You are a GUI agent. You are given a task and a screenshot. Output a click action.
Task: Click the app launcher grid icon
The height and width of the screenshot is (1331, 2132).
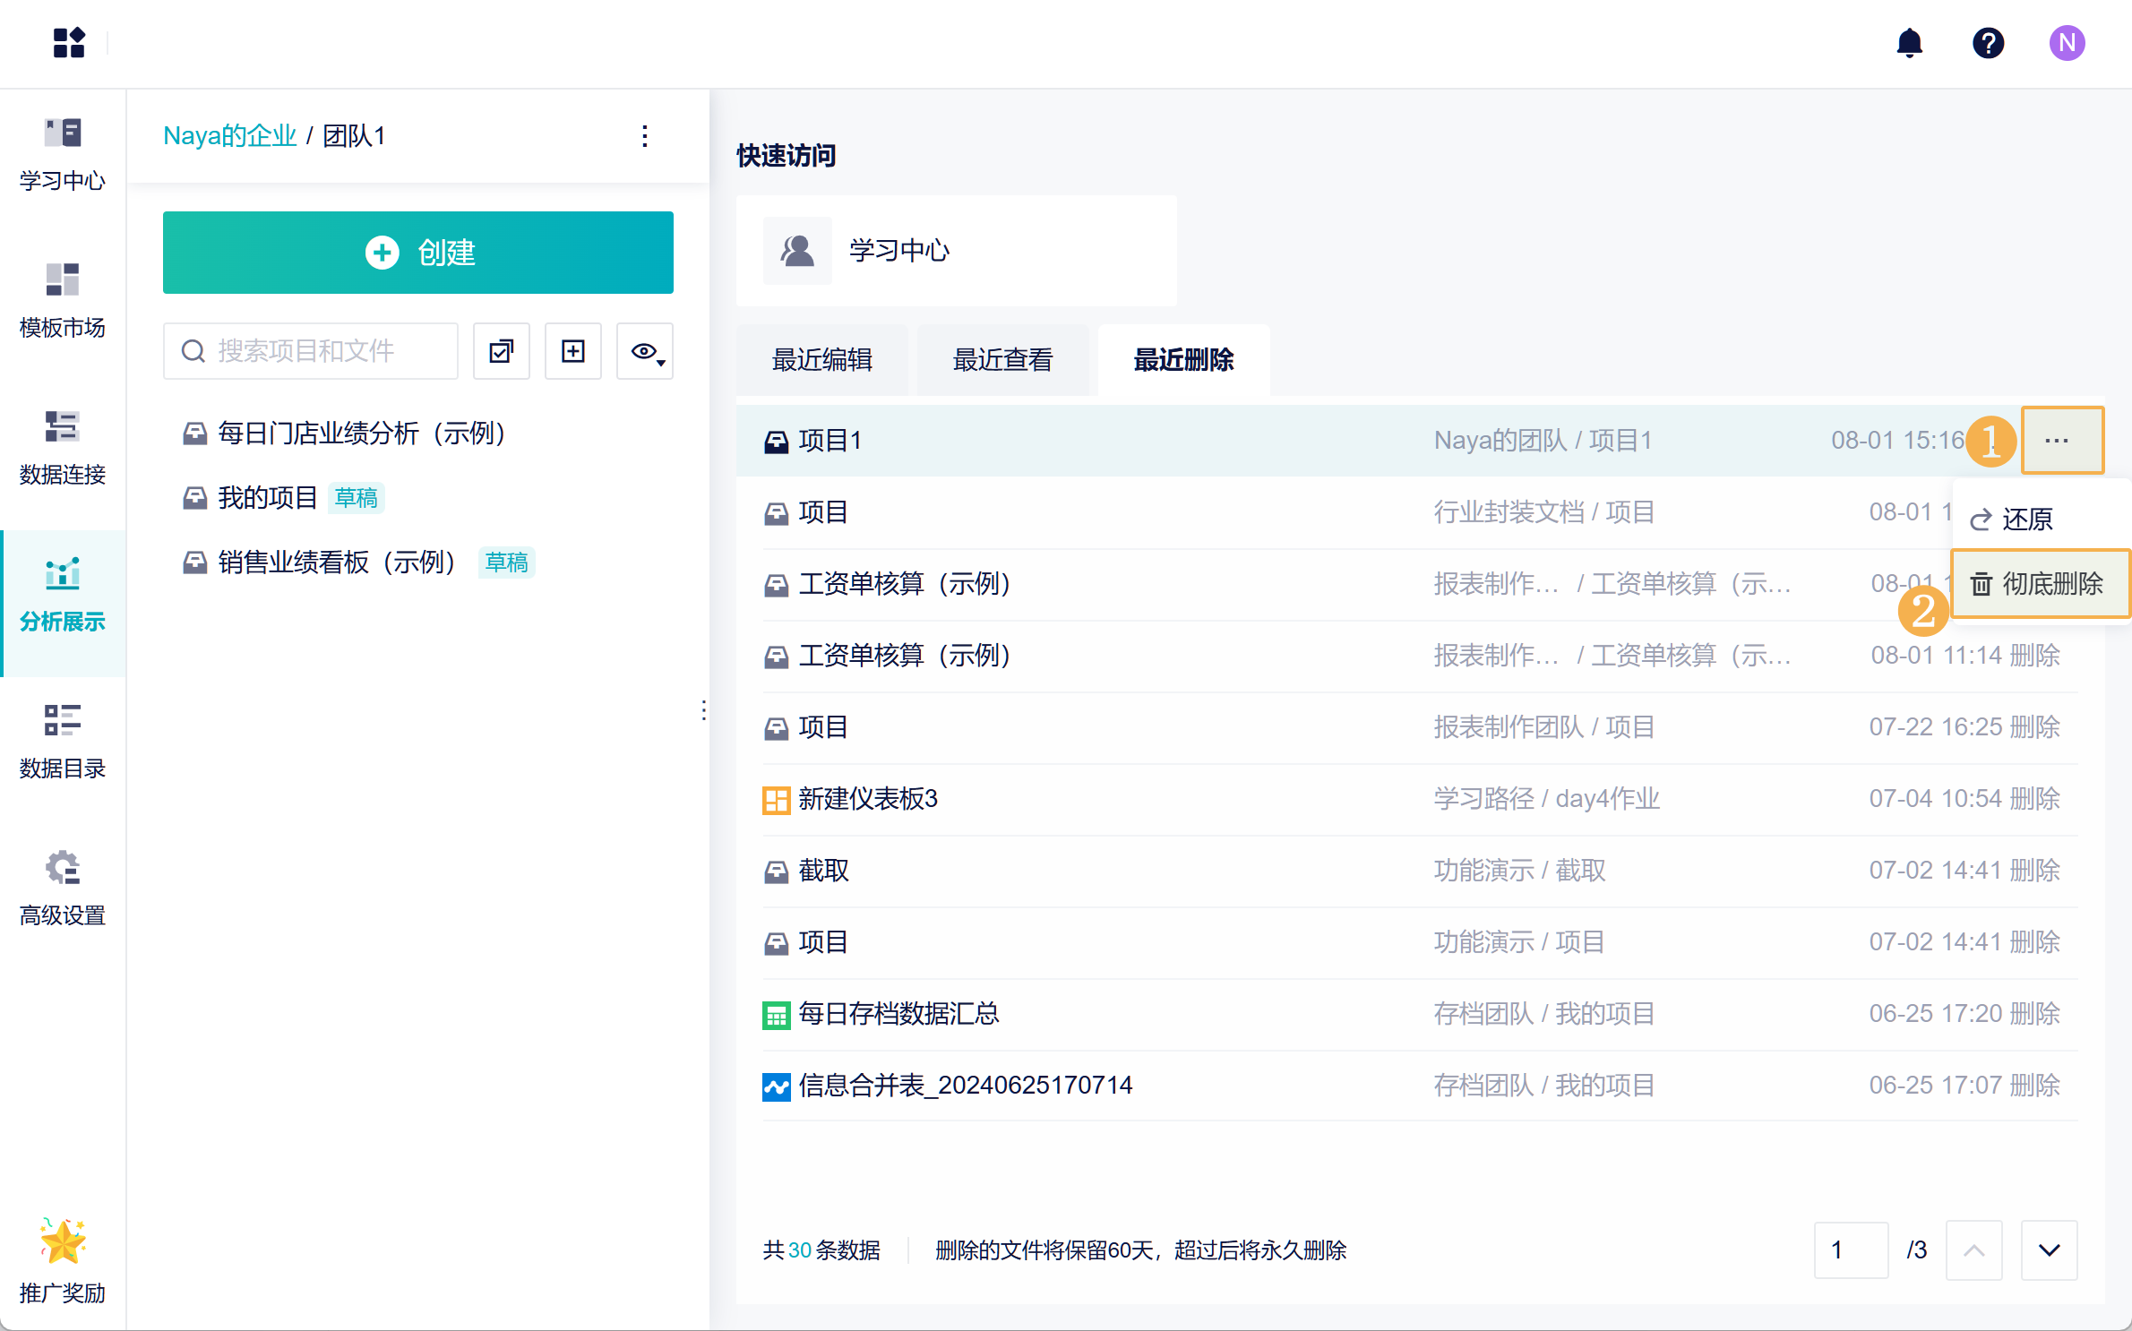coord(69,43)
